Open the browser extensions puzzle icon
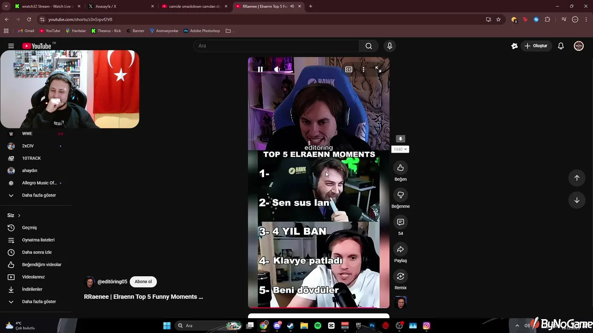The image size is (593, 333). [x=548, y=19]
